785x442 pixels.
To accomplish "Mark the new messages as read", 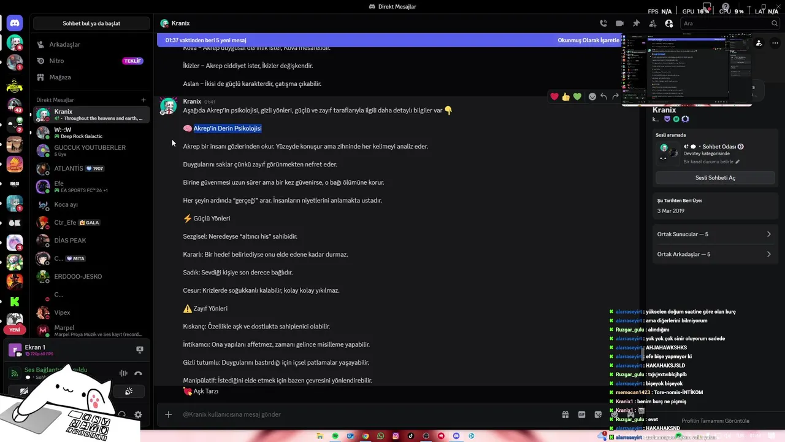I will pyautogui.click(x=588, y=40).
